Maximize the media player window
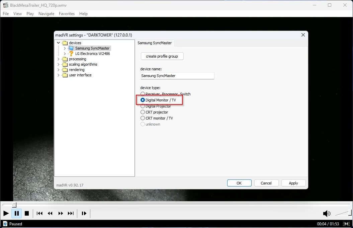This screenshot has height=228, width=353. tap(330, 5)
